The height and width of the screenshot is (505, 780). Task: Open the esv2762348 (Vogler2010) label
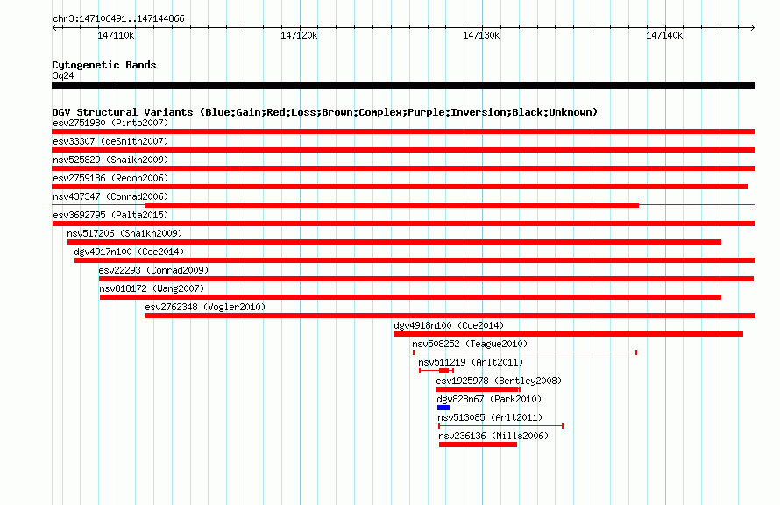(205, 307)
